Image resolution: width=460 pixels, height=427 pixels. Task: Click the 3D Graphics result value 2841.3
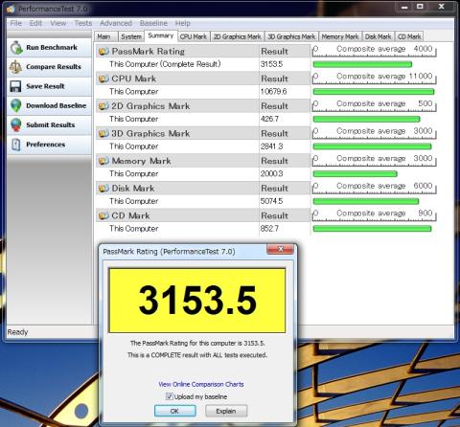point(271,146)
